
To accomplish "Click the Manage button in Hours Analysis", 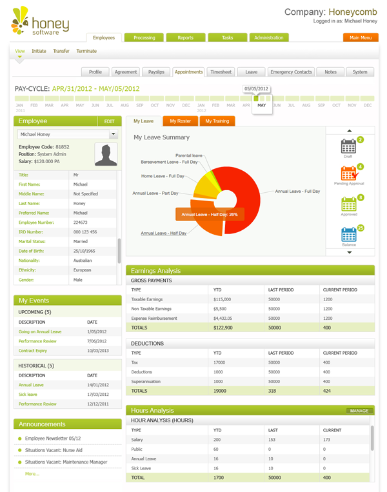I will pos(359,410).
